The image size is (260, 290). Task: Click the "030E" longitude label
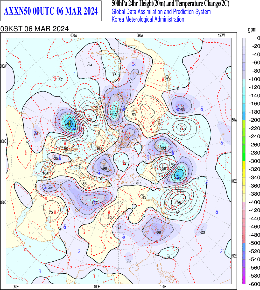[x=3, y=203]
